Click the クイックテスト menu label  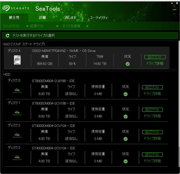pyautogui.click(x=11, y=26)
